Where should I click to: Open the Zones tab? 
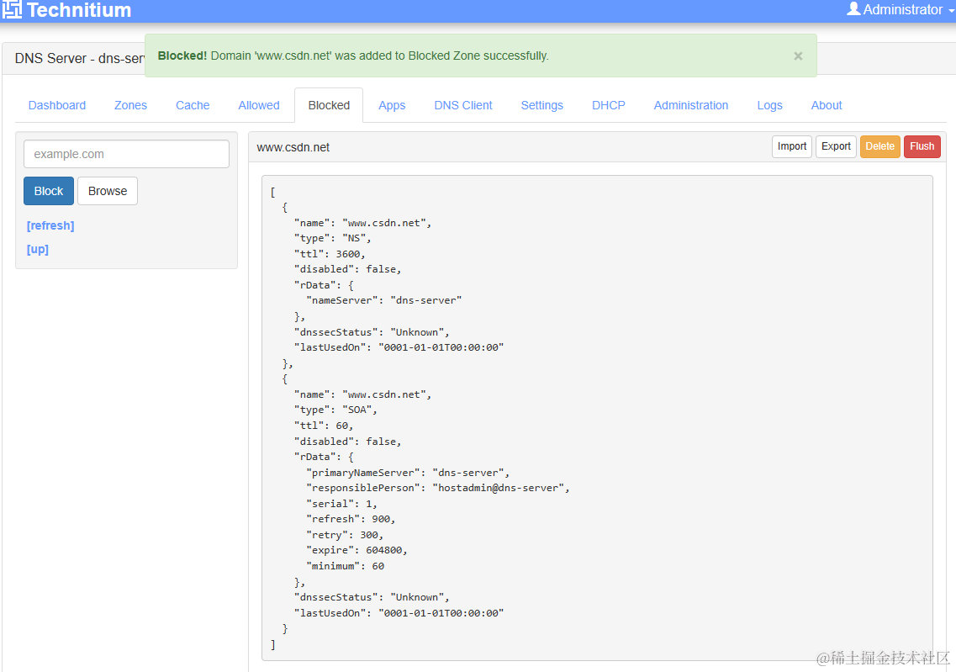pyautogui.click(x=130, y=105)
